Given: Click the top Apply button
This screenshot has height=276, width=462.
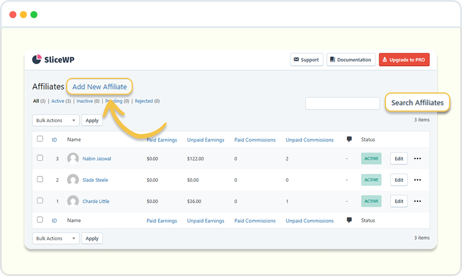Looking at the screenshot, I should click(x=92, y=120).
